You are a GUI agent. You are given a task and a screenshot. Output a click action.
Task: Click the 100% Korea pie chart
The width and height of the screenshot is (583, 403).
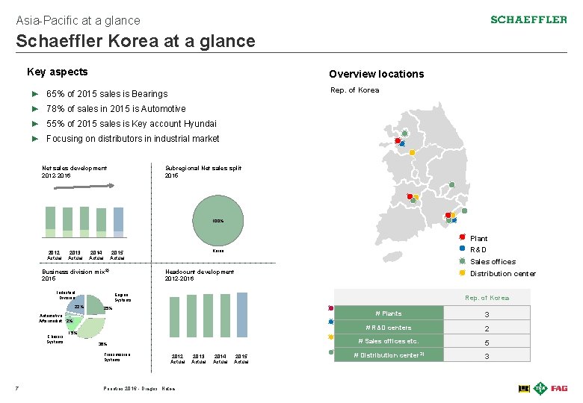pyautogui.click(x=218, y=220)
